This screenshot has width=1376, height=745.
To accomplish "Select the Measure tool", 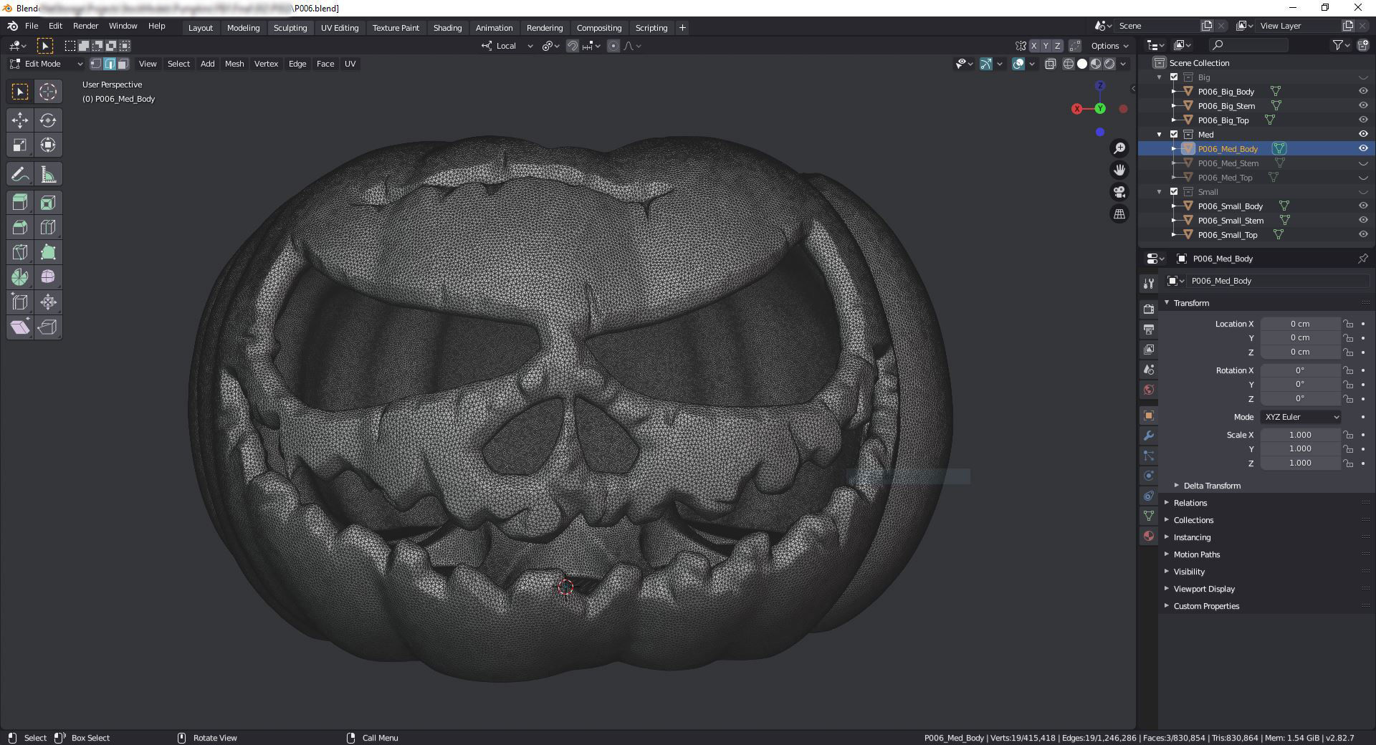I will (x=48, y=174).
